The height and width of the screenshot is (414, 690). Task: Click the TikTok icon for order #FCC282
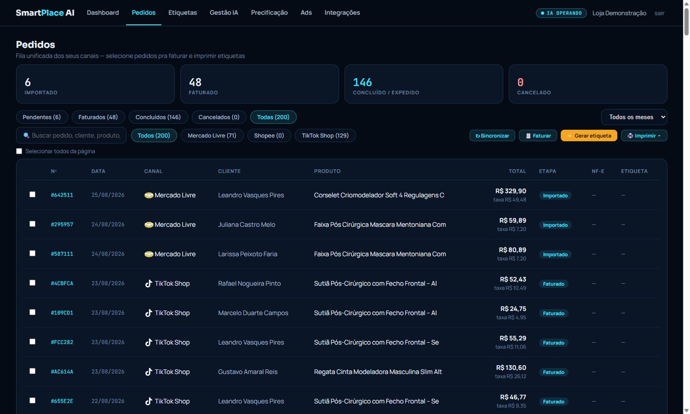(x=149, y=343)
